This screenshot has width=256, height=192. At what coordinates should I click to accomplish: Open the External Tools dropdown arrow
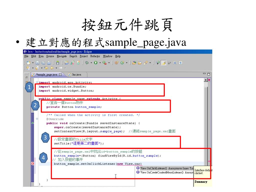[x=109, y=63]
